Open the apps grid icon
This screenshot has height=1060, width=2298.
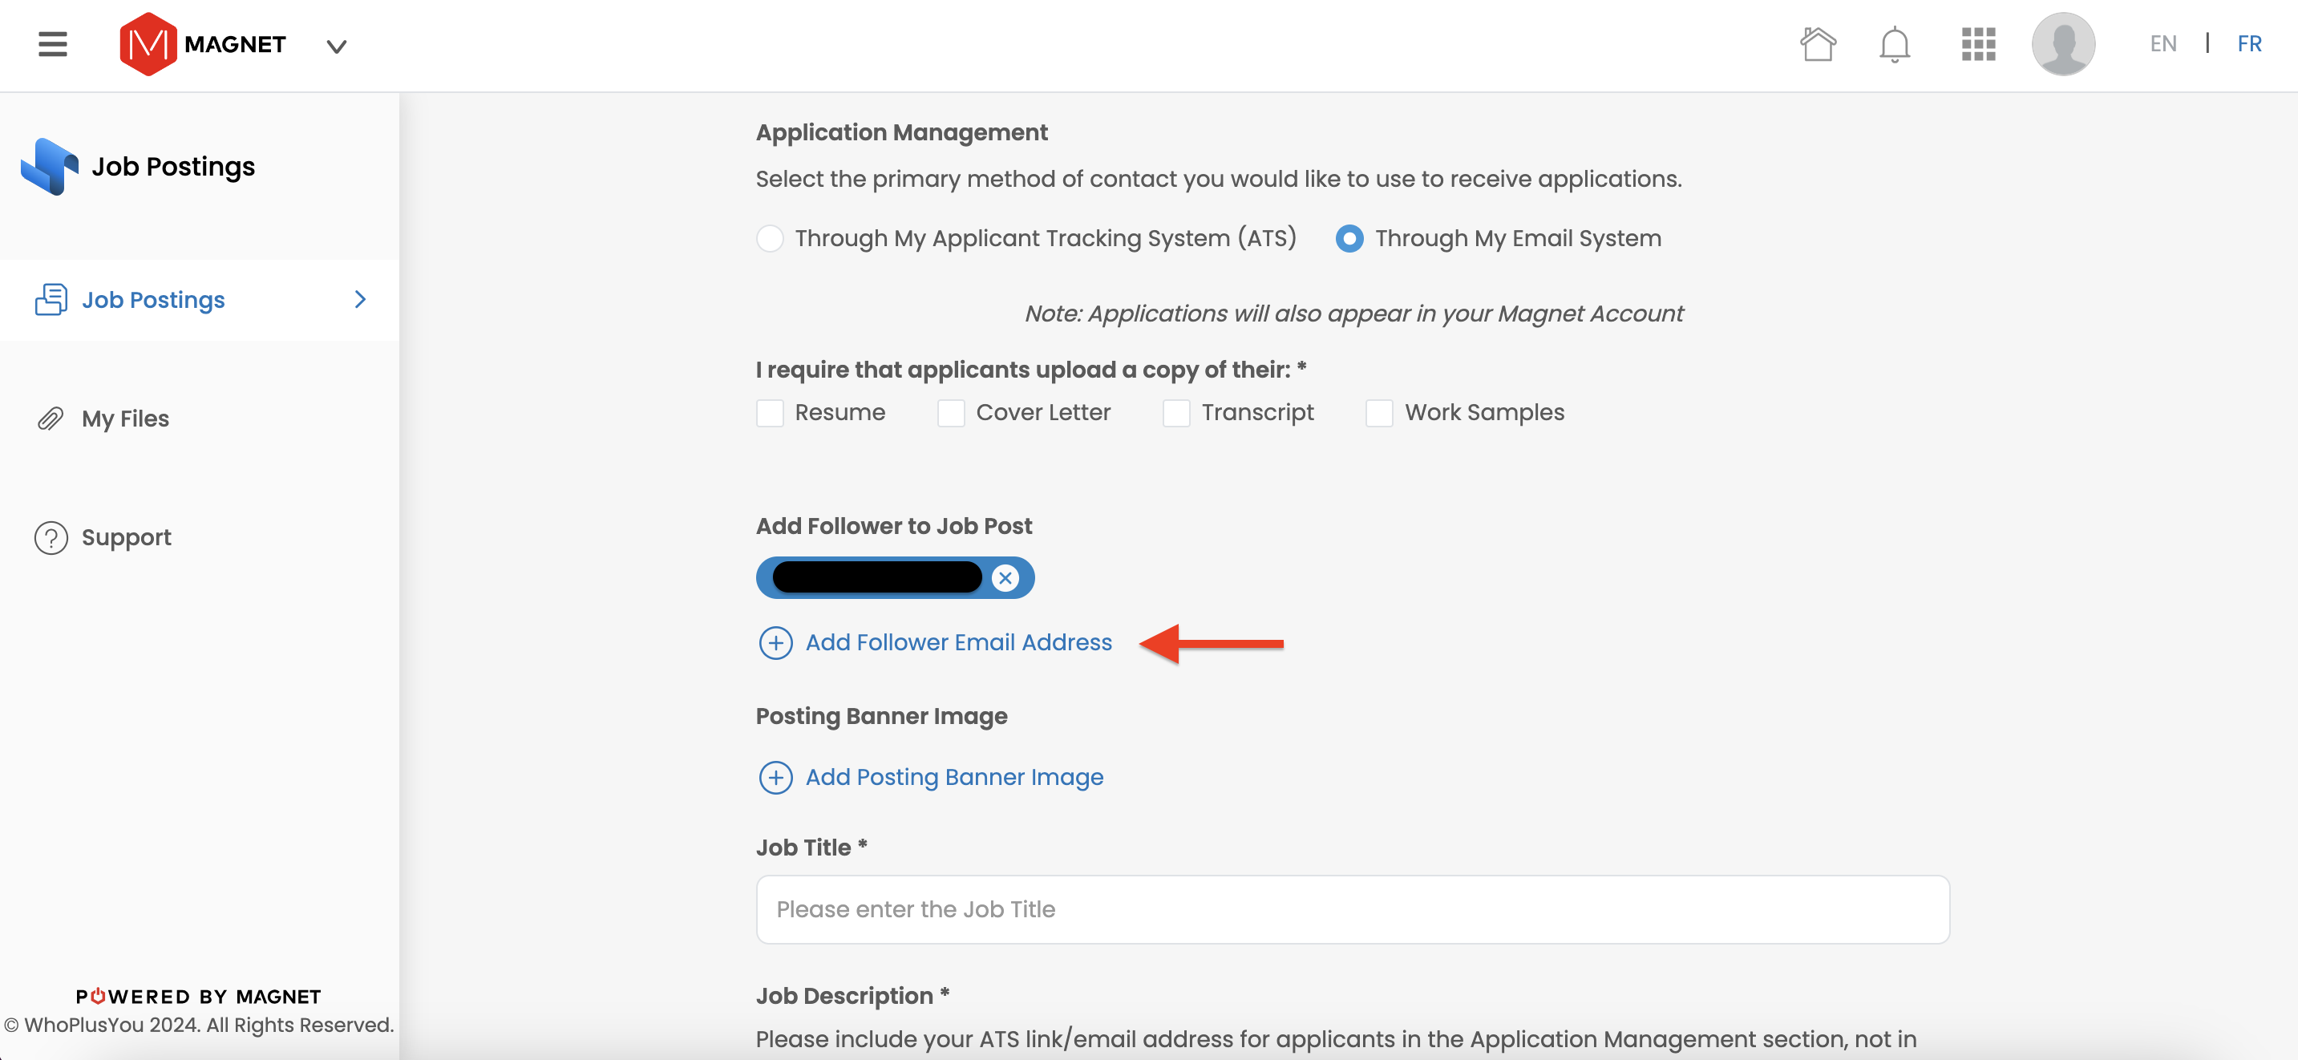coord(1978,44)
